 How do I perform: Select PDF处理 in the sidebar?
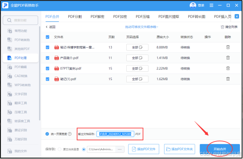pos(20,58)
